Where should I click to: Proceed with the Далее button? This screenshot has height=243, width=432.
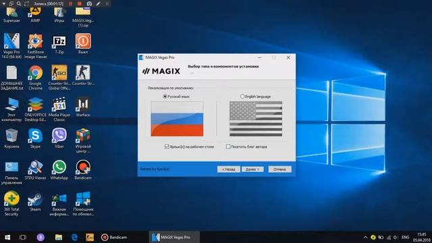point(252,169)
